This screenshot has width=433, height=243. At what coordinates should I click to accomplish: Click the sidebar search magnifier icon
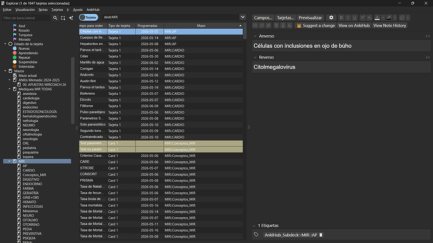(x=55, y=18)
